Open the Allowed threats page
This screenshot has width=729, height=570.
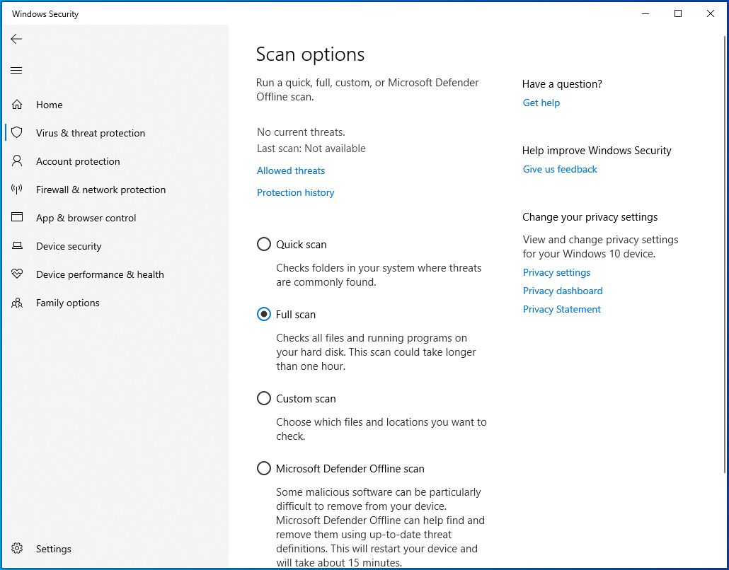(290, 170)
